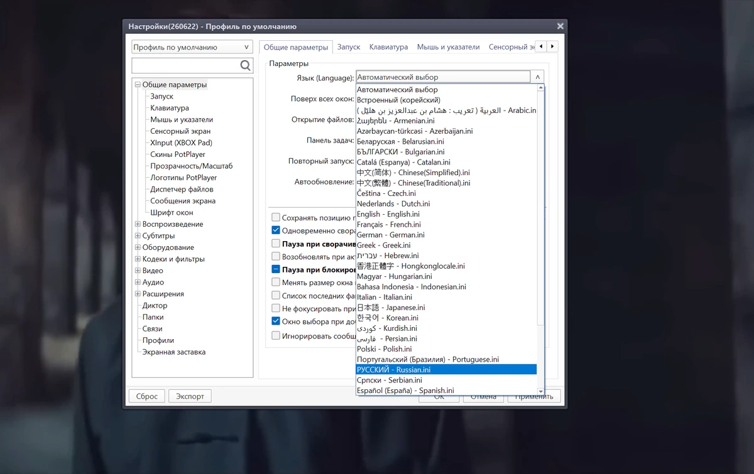This screenshot has width=754, height=474.
Task: Click the 'Применить' button
Action: (534, 396)
